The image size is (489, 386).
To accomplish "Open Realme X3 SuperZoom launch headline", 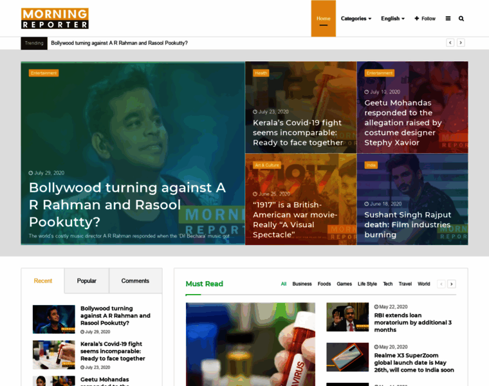I will 414,363.
